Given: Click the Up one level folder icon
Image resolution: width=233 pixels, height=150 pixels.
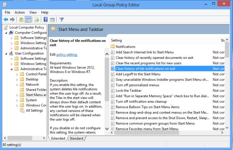Looking at the screenshot, I should tap(21, 19).
